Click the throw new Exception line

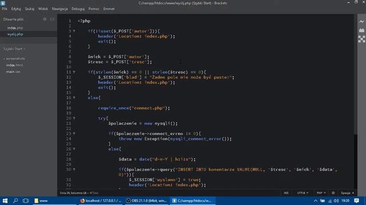point(175,139)
